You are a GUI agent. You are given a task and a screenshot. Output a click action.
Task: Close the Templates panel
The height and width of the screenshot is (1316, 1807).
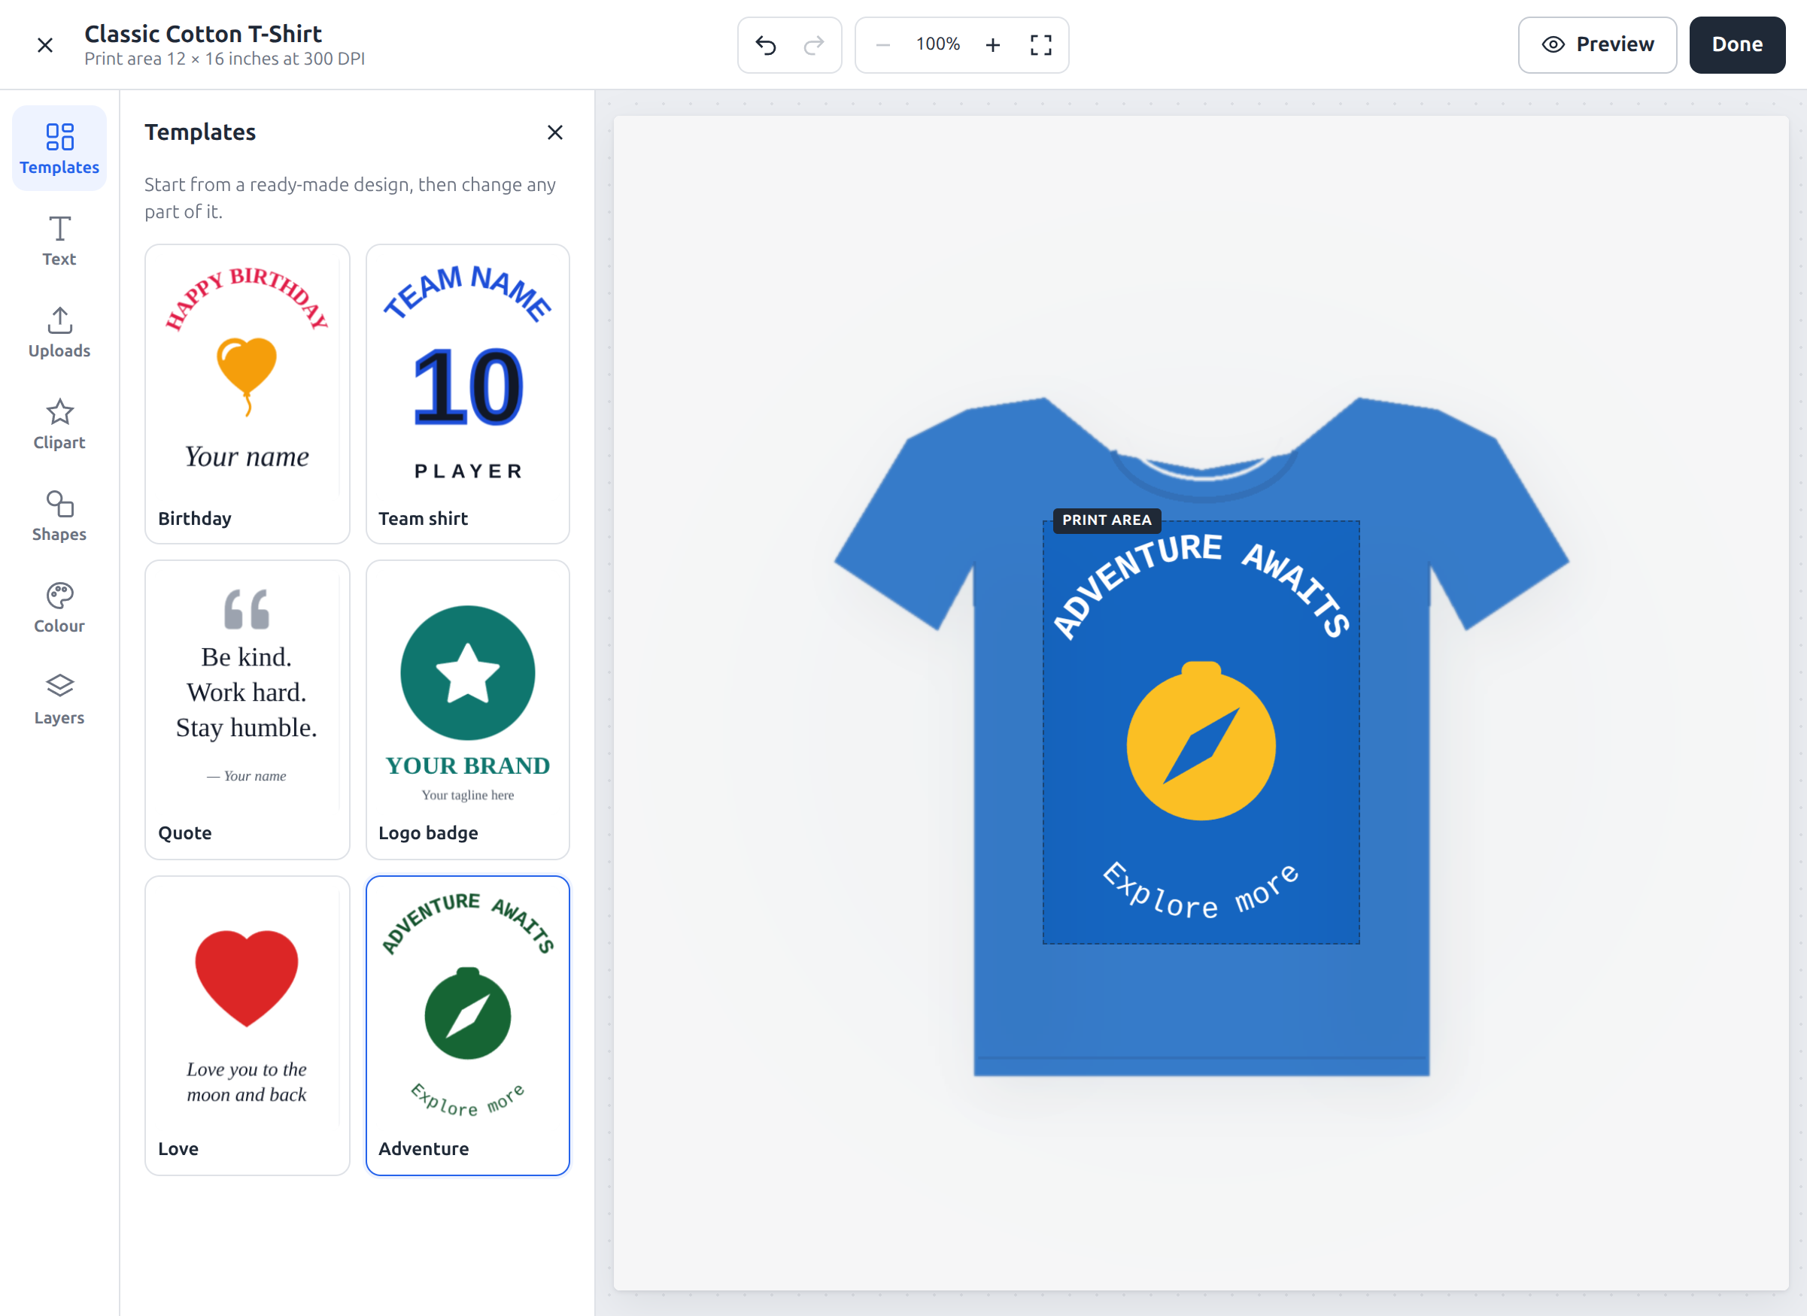(554, 132)
